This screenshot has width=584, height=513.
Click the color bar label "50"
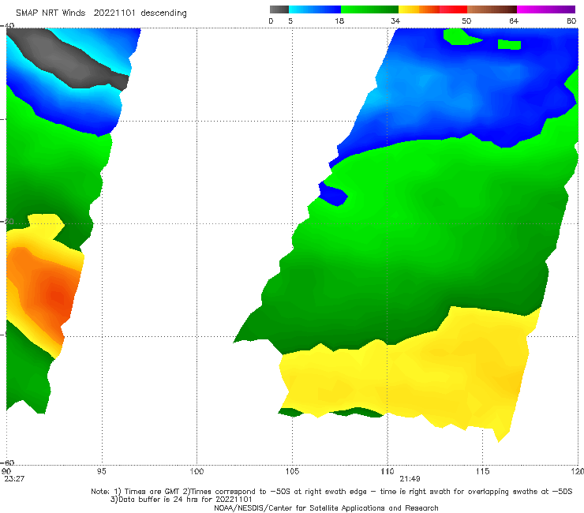tap(466, 21)
